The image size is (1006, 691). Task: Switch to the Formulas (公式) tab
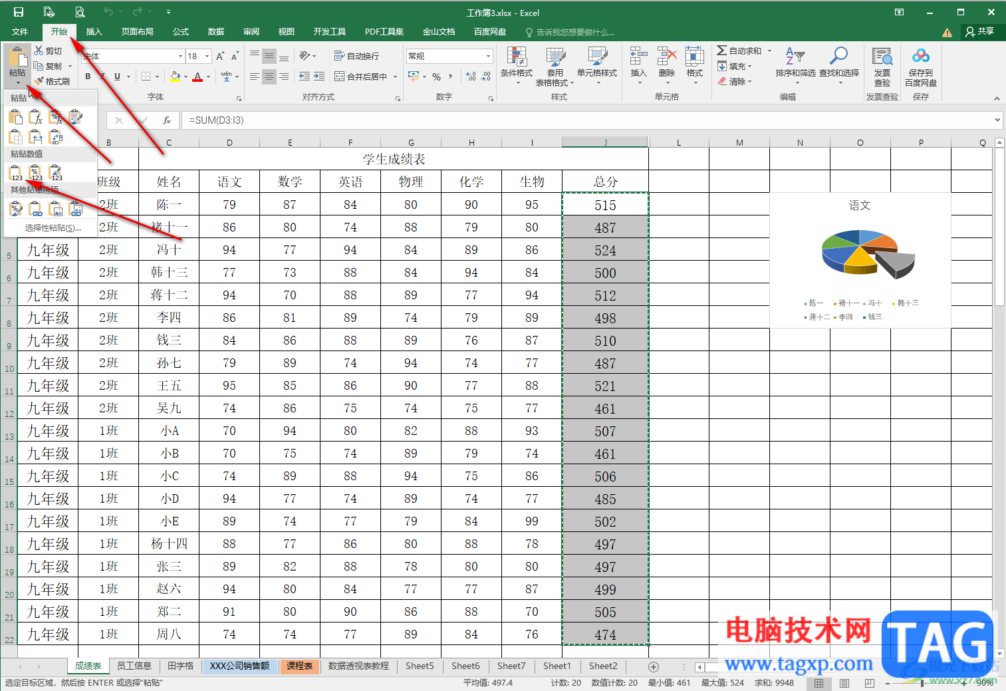pyautogui.click(x=181, y=32)
